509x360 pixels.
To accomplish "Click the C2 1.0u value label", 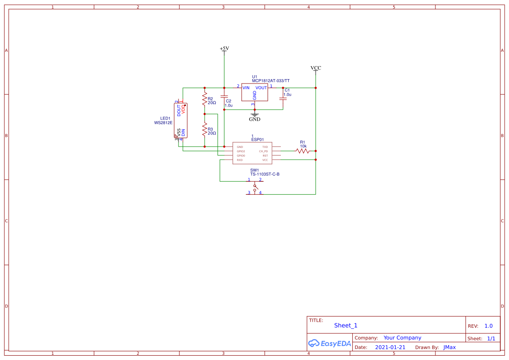I will 229,105.
